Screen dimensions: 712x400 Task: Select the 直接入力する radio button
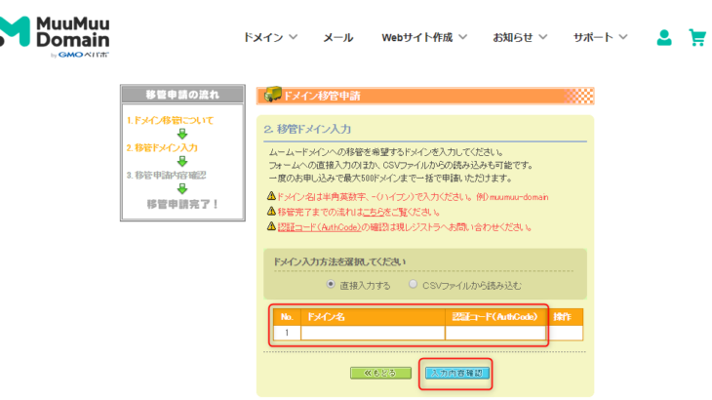(x=332, y=285)
